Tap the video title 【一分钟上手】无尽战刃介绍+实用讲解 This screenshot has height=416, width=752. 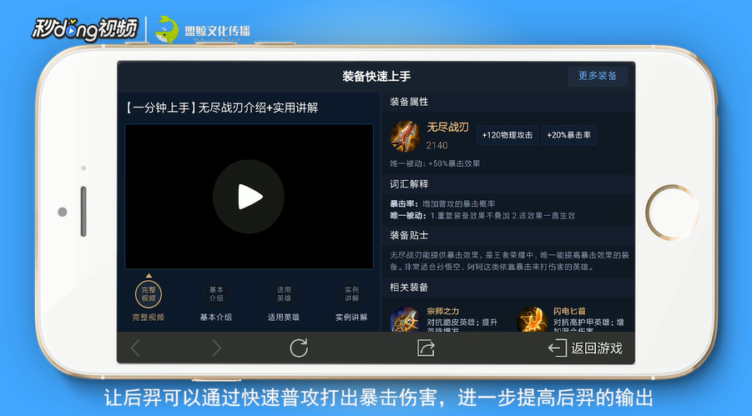[x=221, y=108]
